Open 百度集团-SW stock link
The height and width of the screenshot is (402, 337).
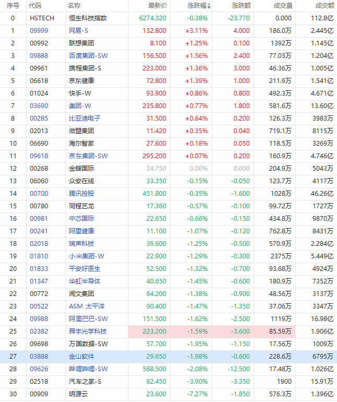coord(88,56)
